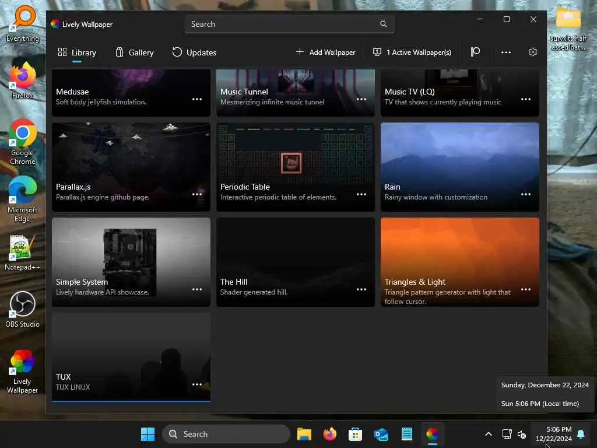This screenshot has width=597, height=448.
Task: Open options menu for TUX wallpaper
Action: (x=197, y=384)
